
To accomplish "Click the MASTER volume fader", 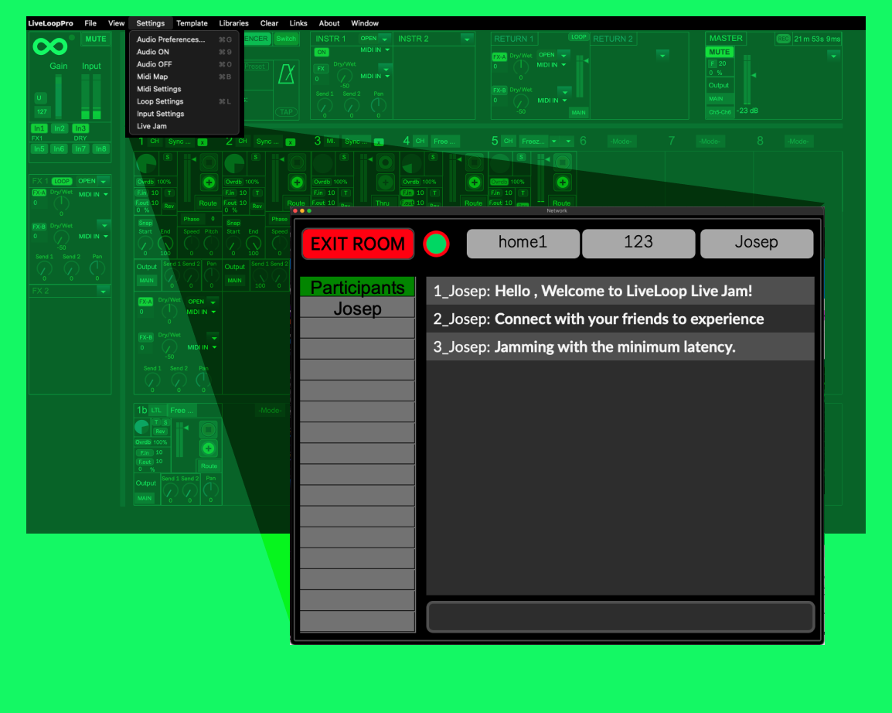I will coord(747,80).
